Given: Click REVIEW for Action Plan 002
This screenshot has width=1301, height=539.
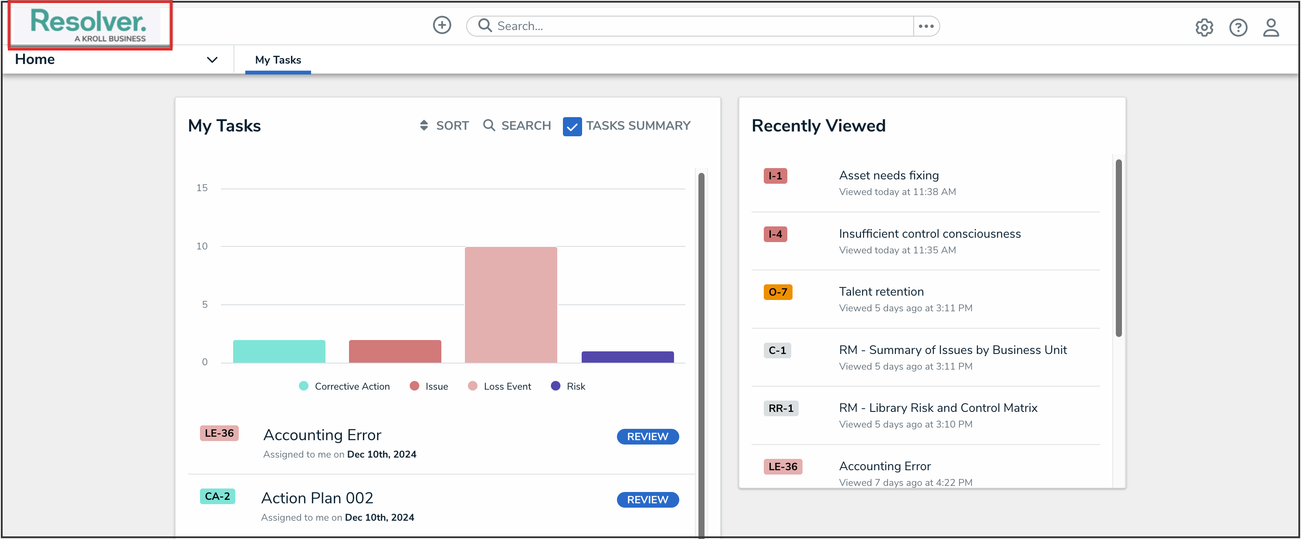Looking at the screenshot, I should [x=647, y=500].
